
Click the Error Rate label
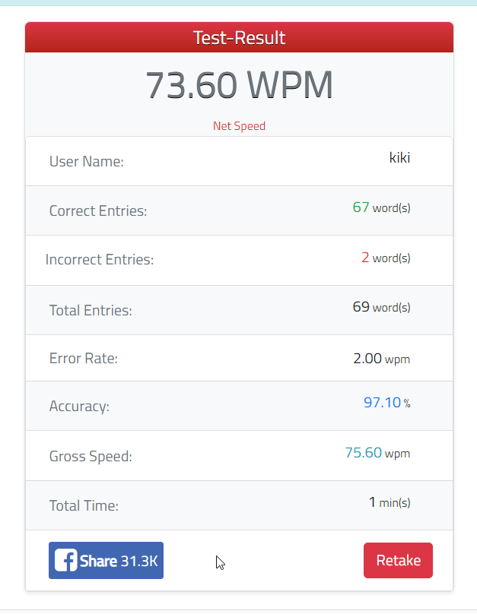[84, 359]
